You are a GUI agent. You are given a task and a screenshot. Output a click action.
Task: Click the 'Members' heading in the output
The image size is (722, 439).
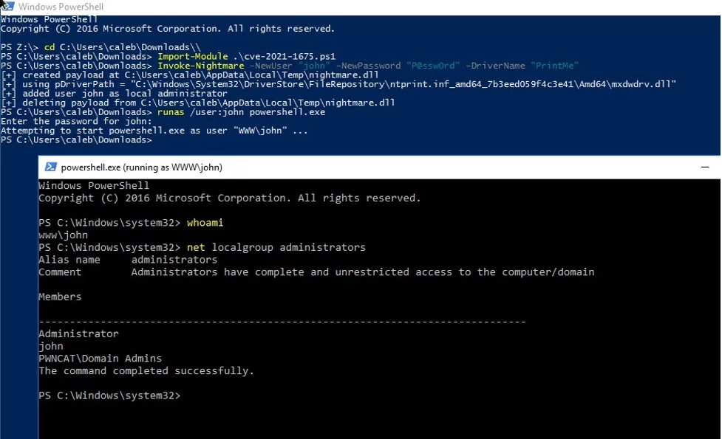[x=60, y=297]
